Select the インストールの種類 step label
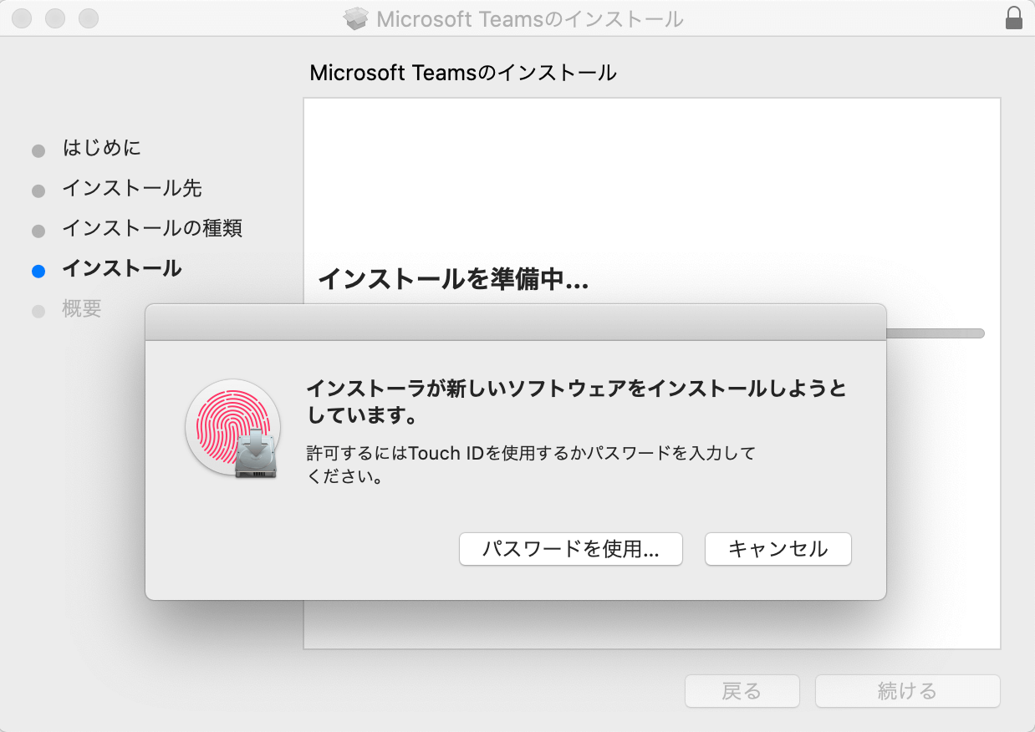This screenshot has height=732, width=1035. [x=152, y=228]
